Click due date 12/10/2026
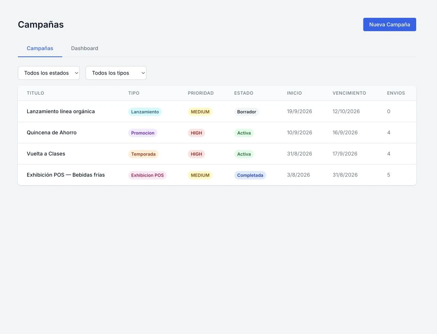Screen dimensions: 437x334 346,111
